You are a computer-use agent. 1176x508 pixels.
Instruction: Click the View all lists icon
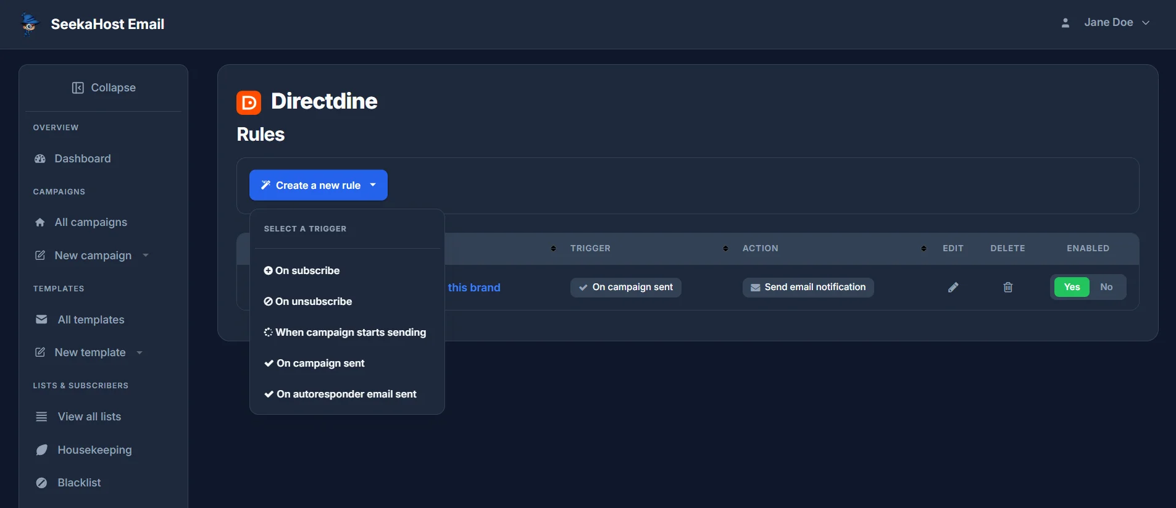(41, 417)
